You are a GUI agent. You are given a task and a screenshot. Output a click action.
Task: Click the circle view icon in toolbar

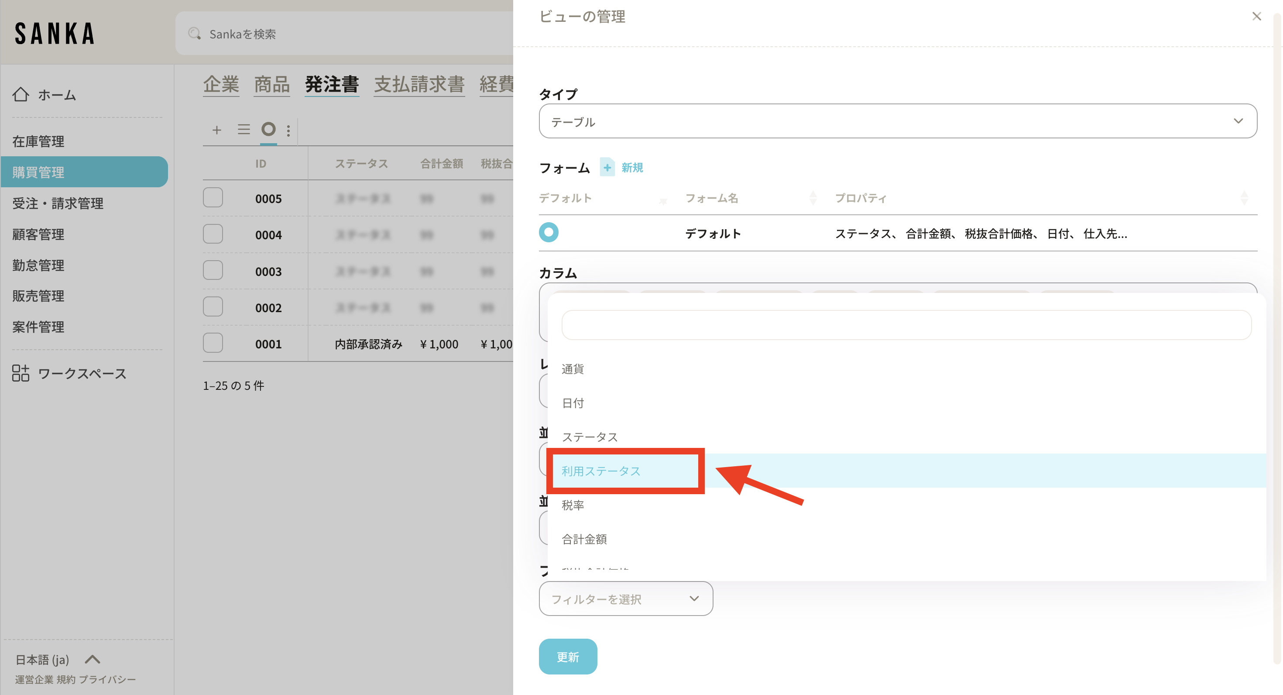(268, 130)
